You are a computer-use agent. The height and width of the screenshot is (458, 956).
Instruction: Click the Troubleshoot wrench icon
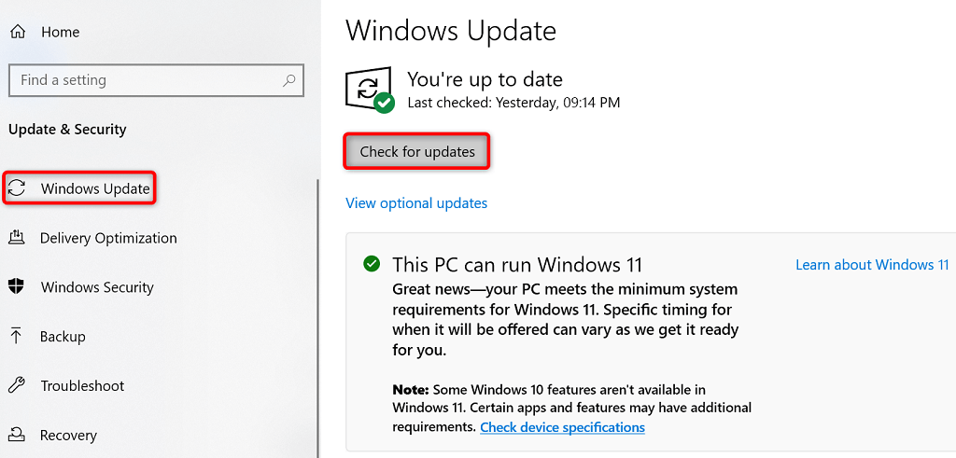pyautogui.click(x=17, y=385)
